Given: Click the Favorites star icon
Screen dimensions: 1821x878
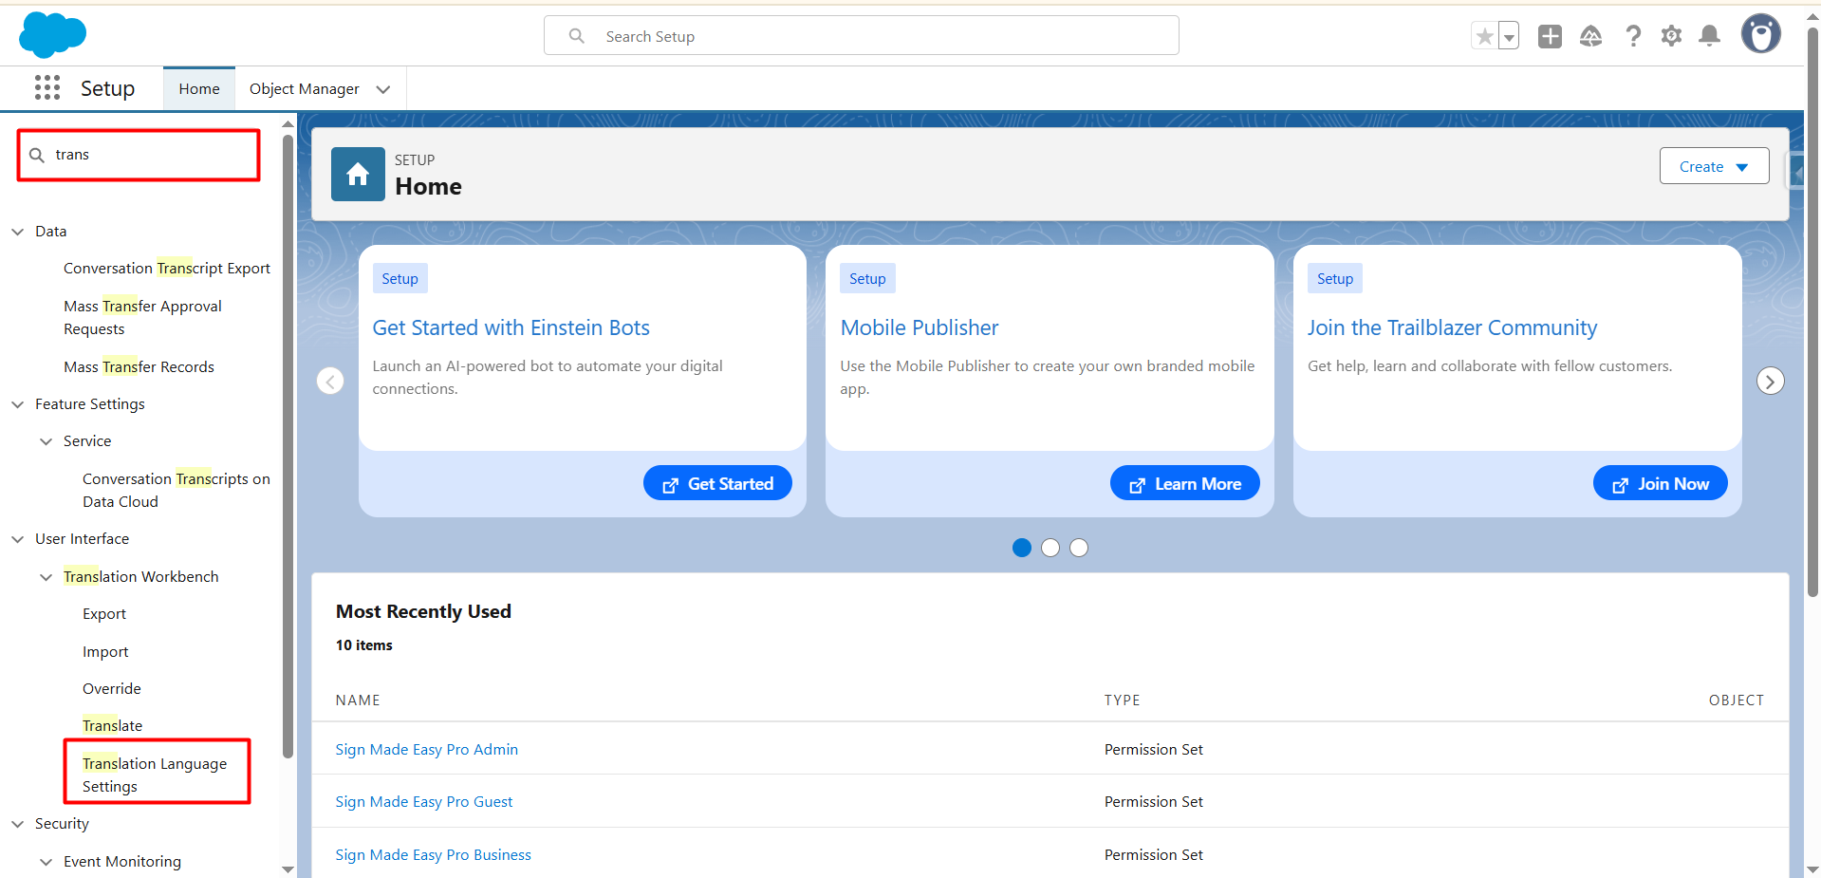Looking at the screenshot, I should coord(1484,36).
